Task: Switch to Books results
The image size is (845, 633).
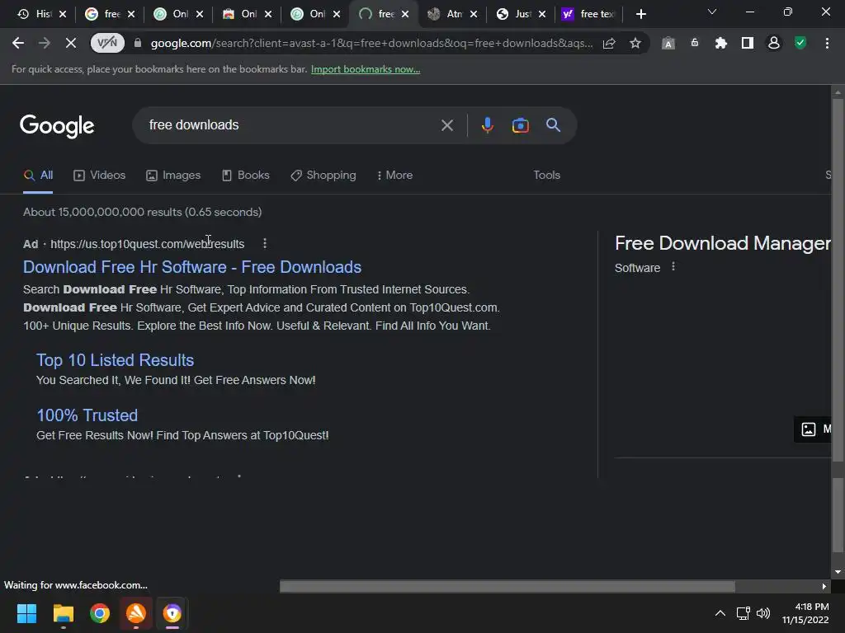Action: pyautogui.click(x=246, y=175)
